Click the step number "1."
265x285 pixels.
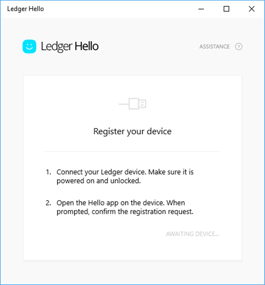pyautogui.click(x=49, y=172)
